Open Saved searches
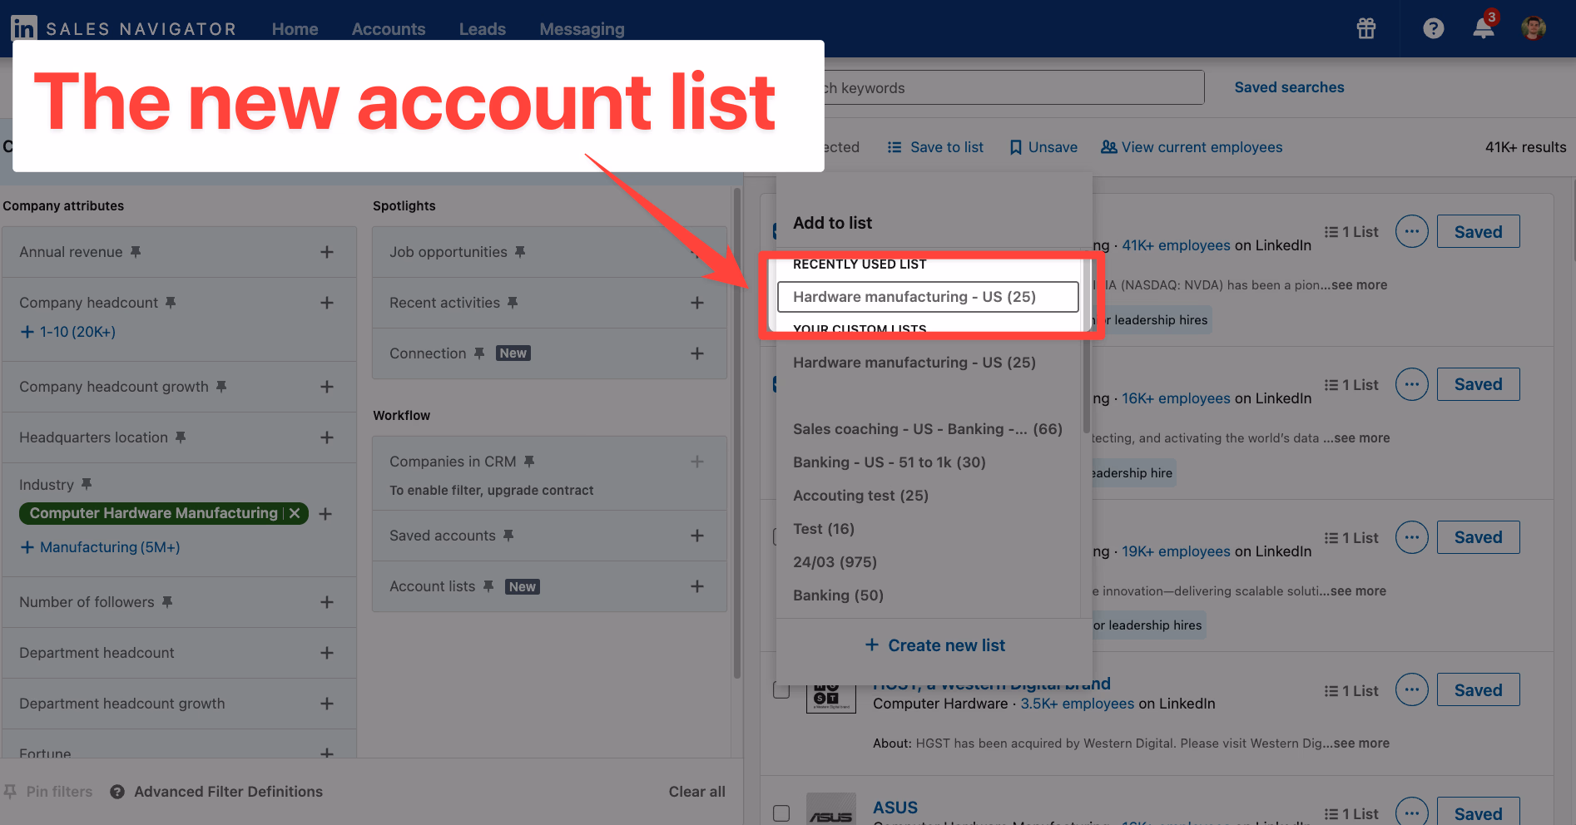This screenshot has width=1576, height=825. (x=1289, y=87)
